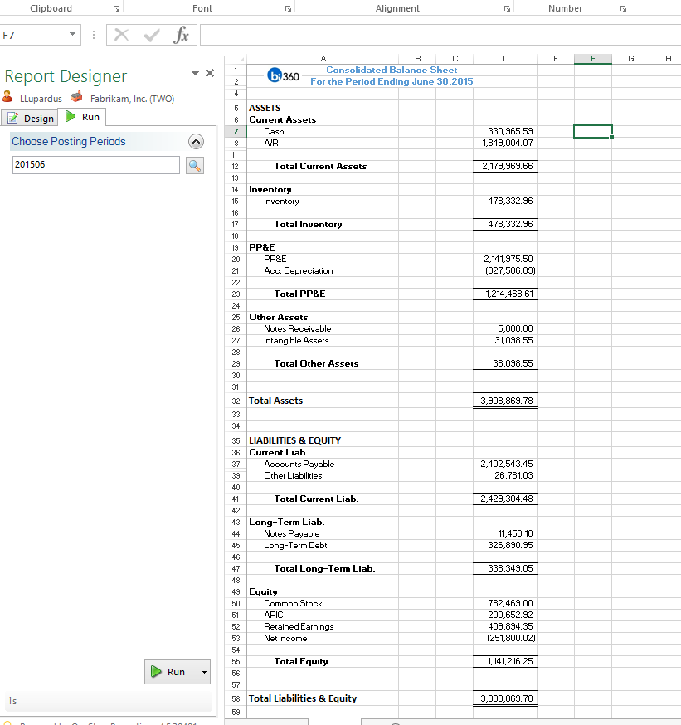Select the Total Assets value 3,908,869.78
This screenshot has width=681, height=725.
tap(505, 401)
